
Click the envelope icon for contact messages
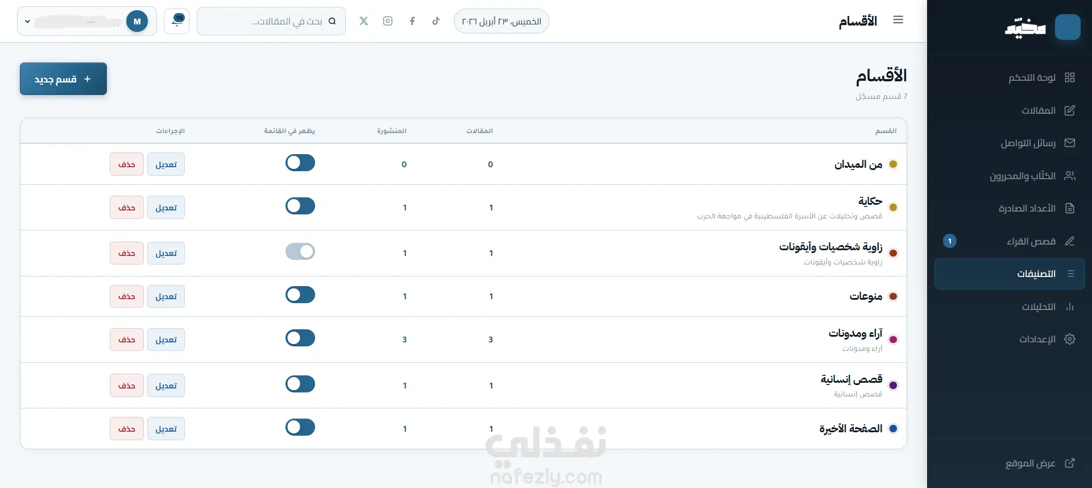tap(1070, 143)
